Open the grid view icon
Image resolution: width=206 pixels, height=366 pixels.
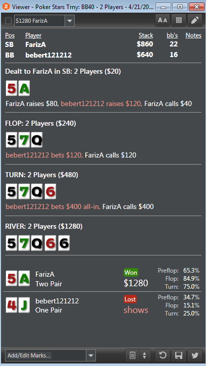pos(179,21)
